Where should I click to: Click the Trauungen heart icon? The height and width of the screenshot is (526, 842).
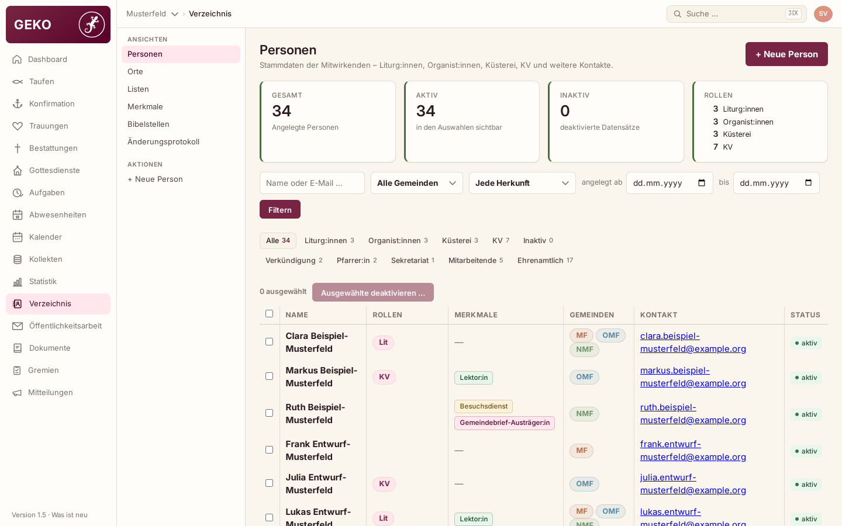point(18,126)
